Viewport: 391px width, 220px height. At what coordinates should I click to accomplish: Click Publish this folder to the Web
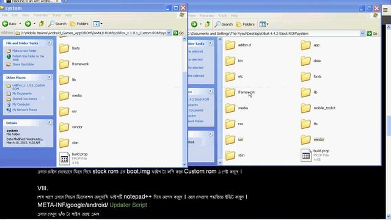click(x=28, y=58)
